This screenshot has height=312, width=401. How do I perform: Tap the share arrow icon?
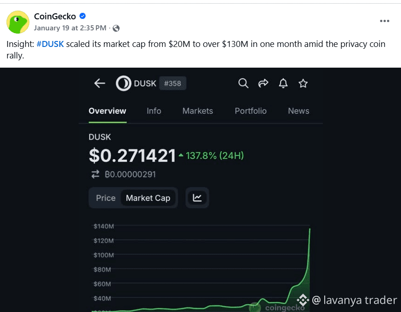[264, 83]
